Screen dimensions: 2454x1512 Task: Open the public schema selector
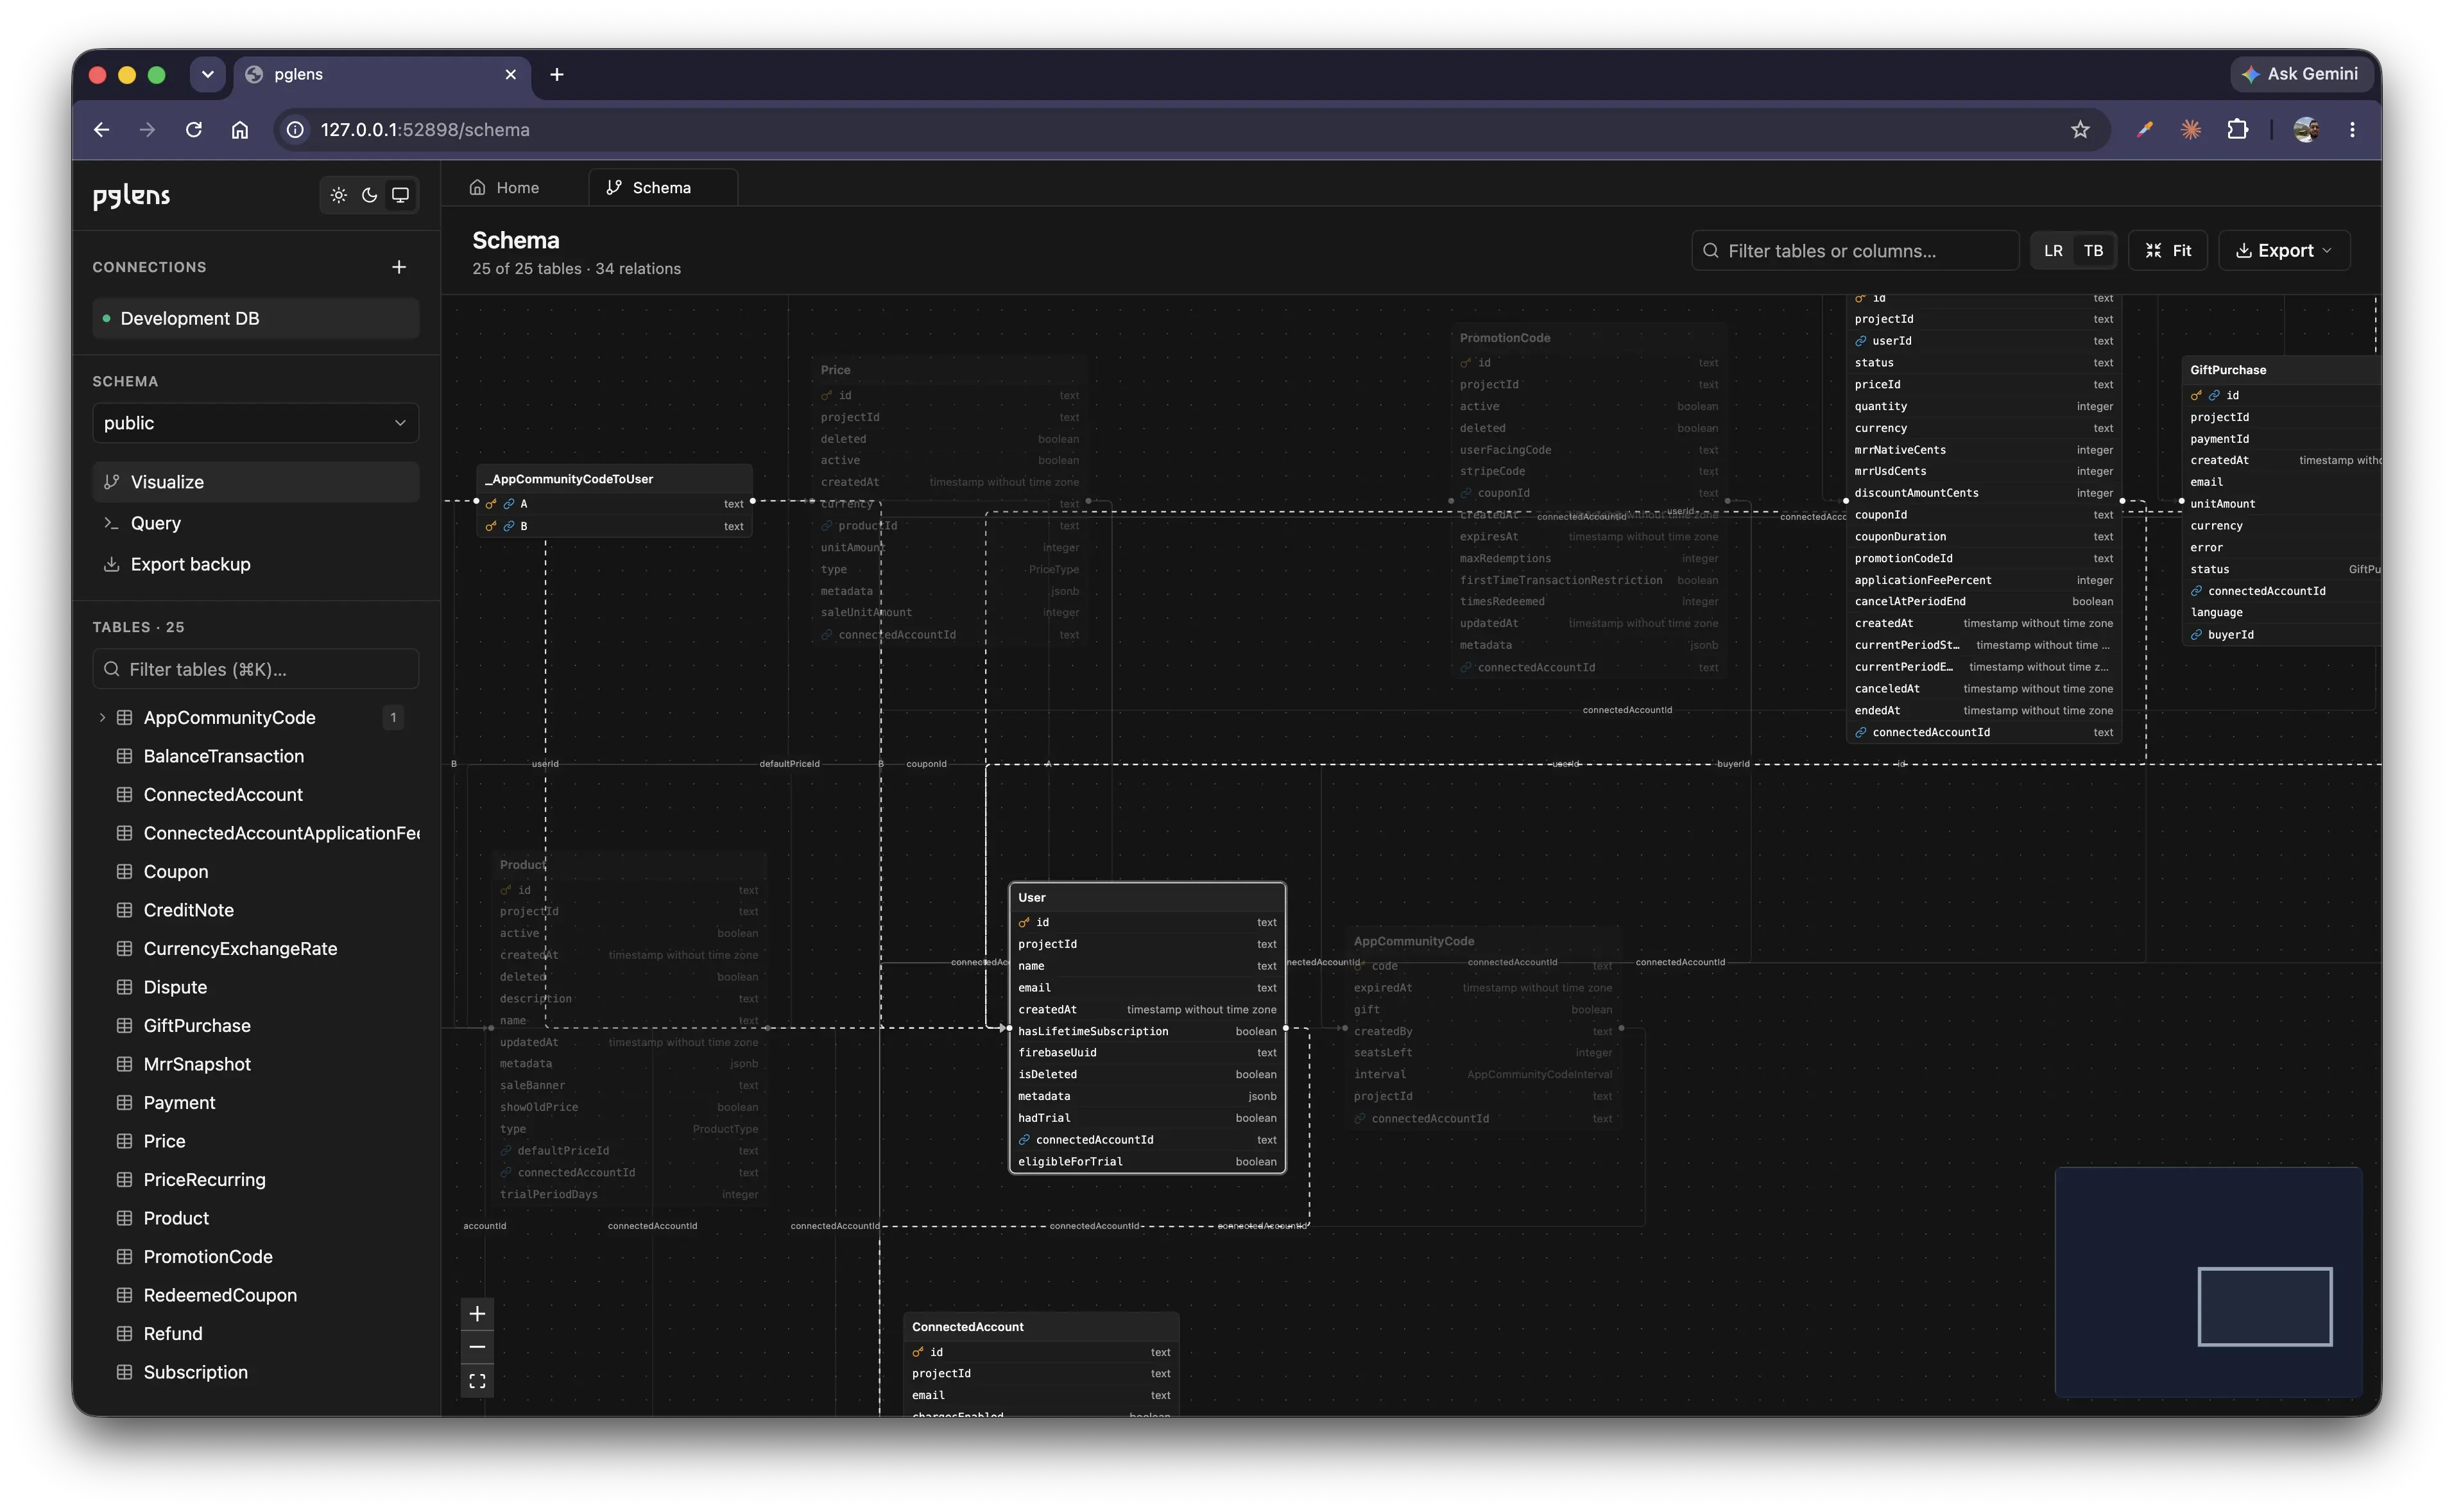pyautogui.click(x=255, y=423)
